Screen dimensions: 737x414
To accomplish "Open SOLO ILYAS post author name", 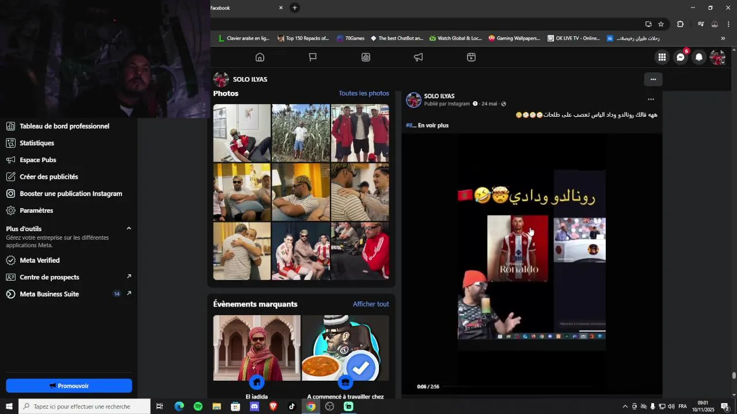I will click(x=439, y=96).
